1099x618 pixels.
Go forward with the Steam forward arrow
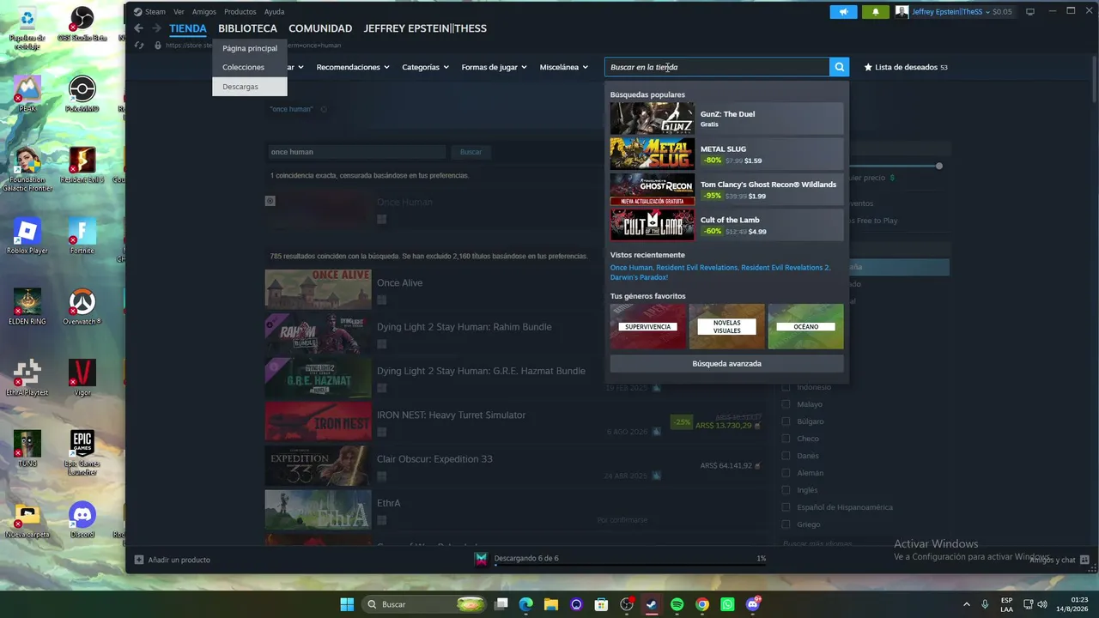pos(156,28)
